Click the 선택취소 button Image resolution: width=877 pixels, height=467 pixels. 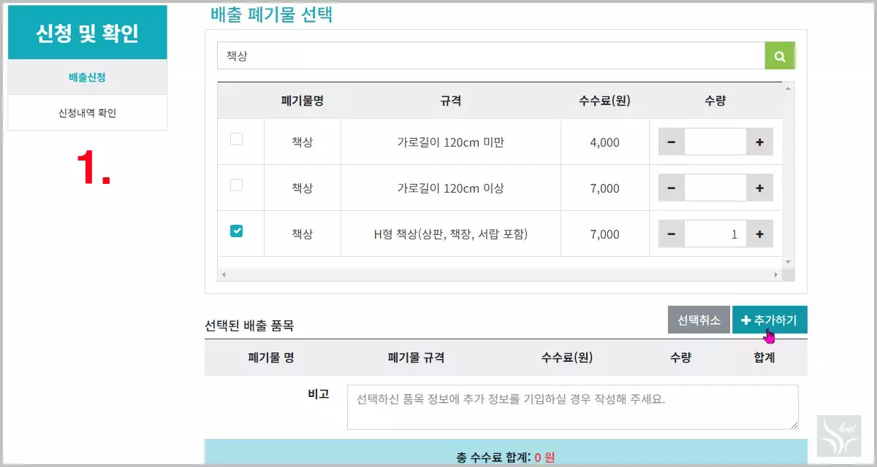tap(698, 320)
